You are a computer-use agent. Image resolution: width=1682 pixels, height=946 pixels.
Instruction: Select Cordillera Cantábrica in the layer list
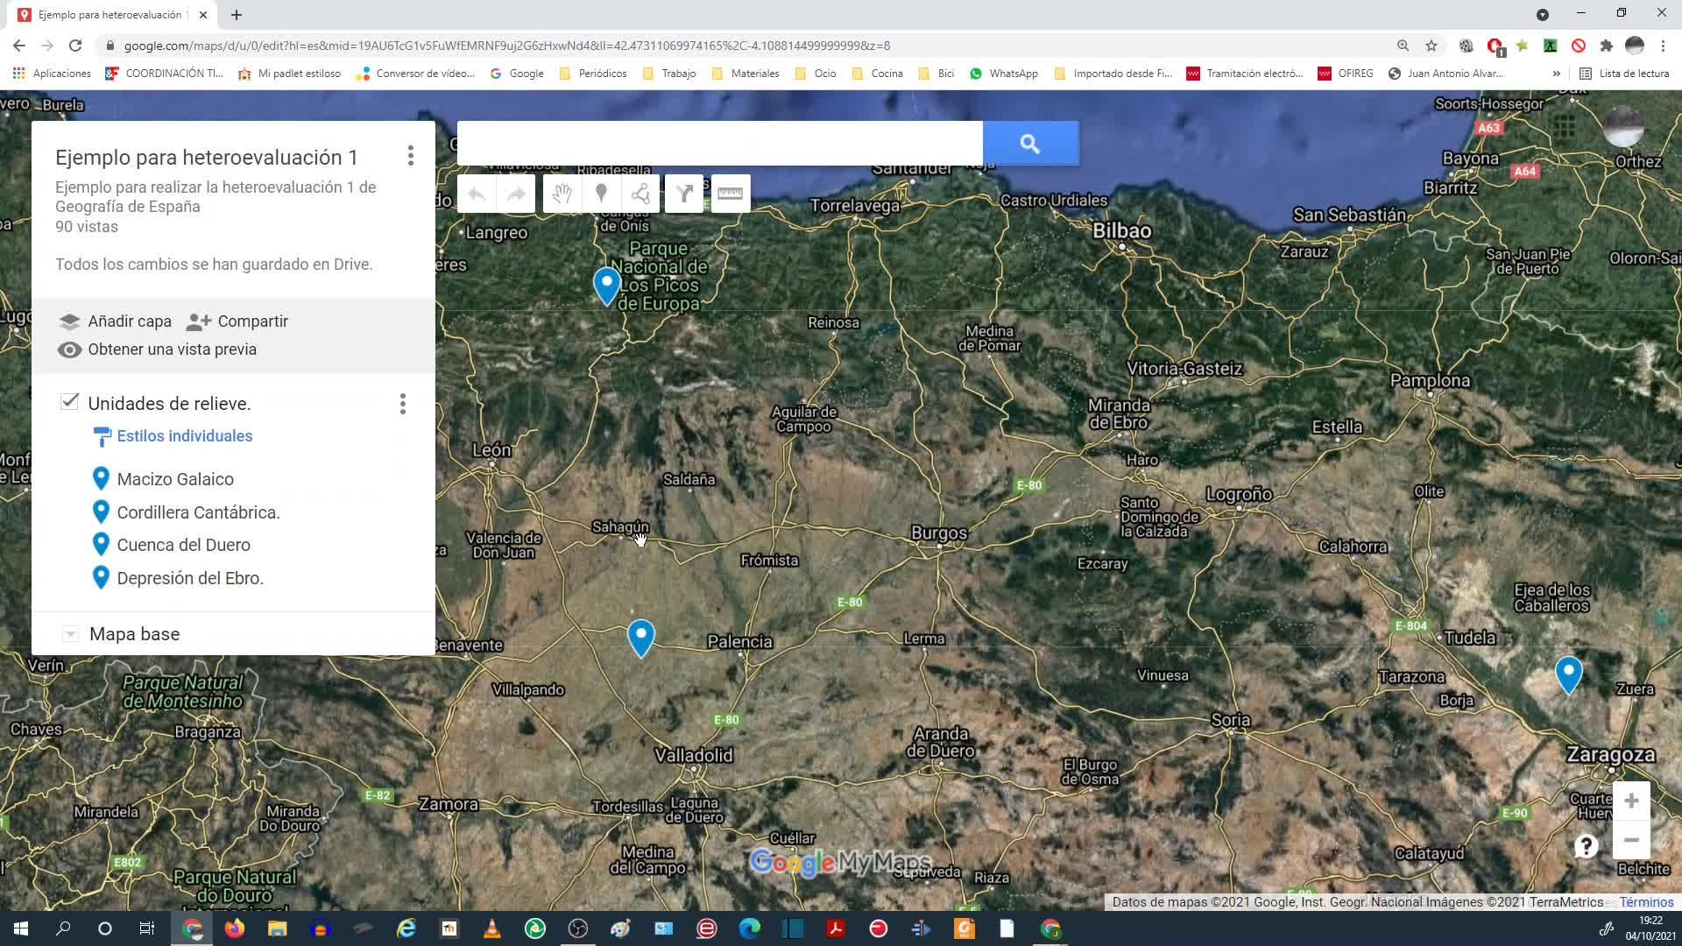pyautogui.click(x=198, y=512)
